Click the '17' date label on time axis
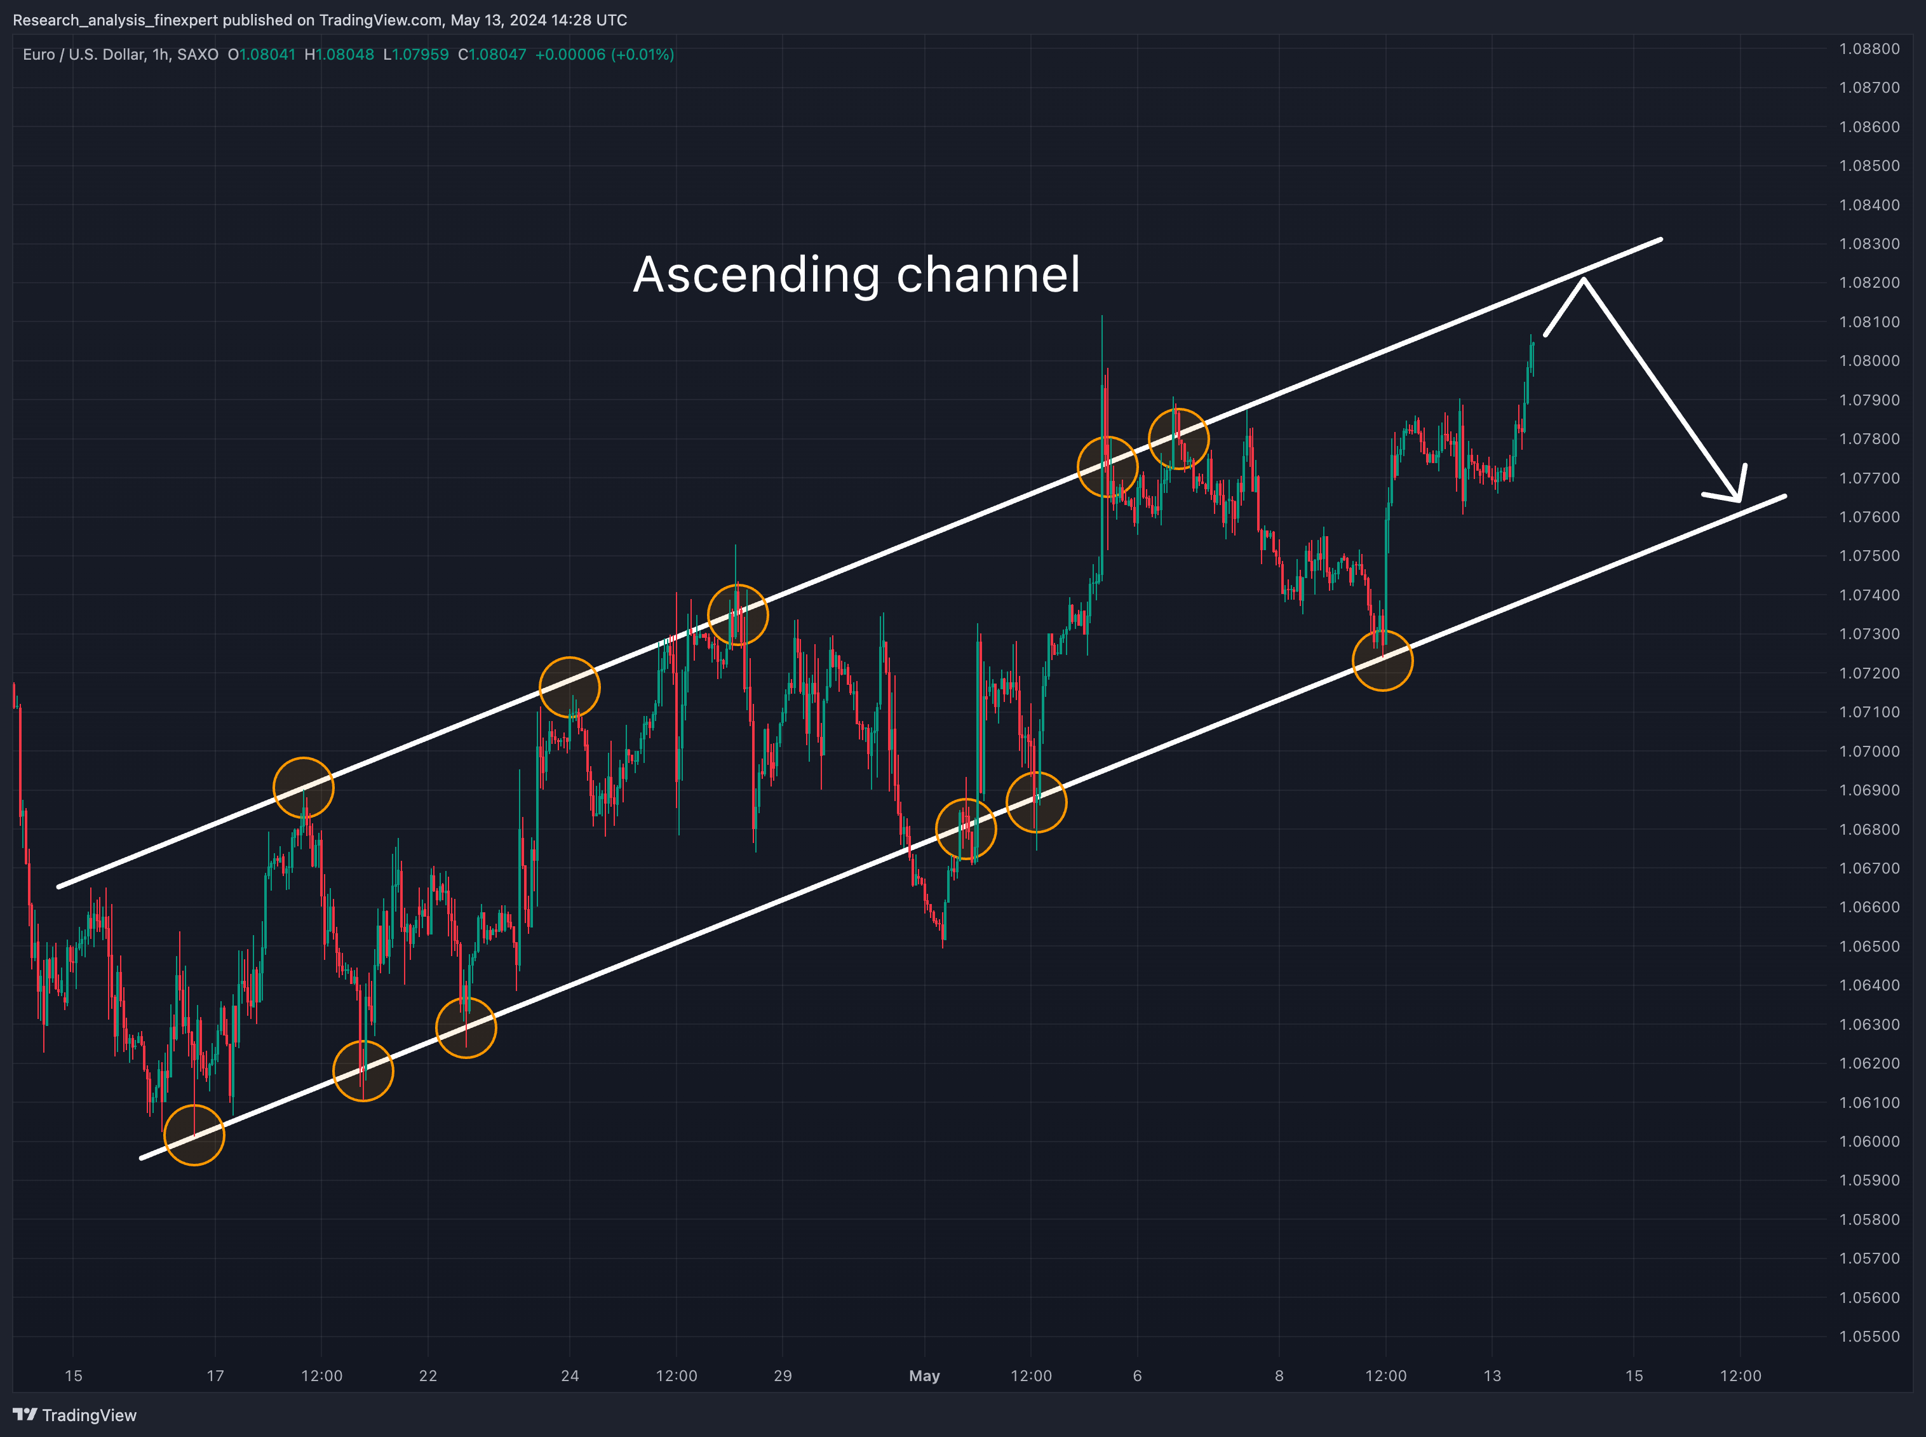This screenshot has width=1926, height=1437. [215, 1376]
